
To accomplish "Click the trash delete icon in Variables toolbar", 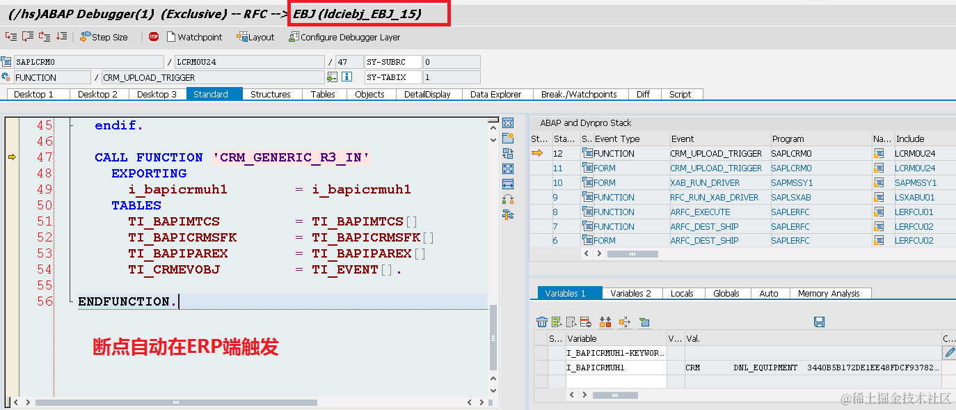I will 542,322.
